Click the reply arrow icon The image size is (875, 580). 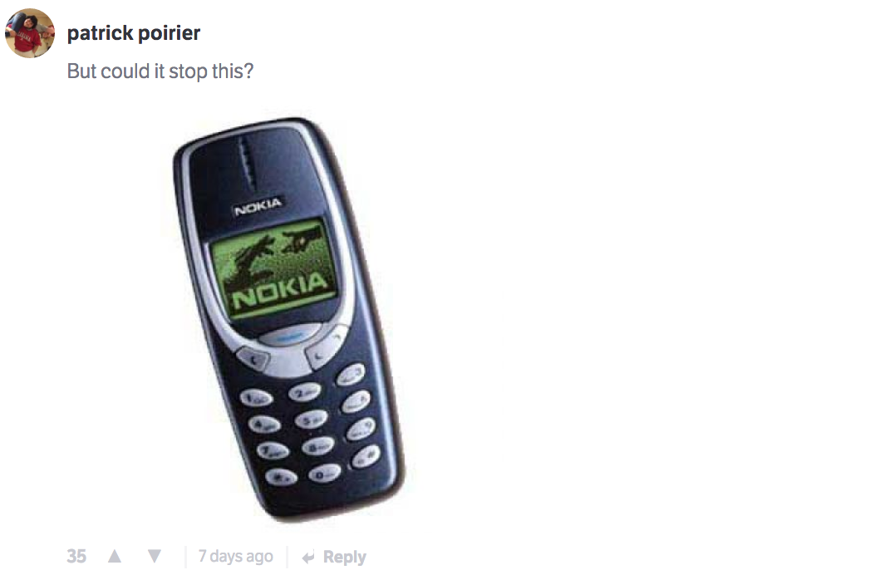point(308,557)
